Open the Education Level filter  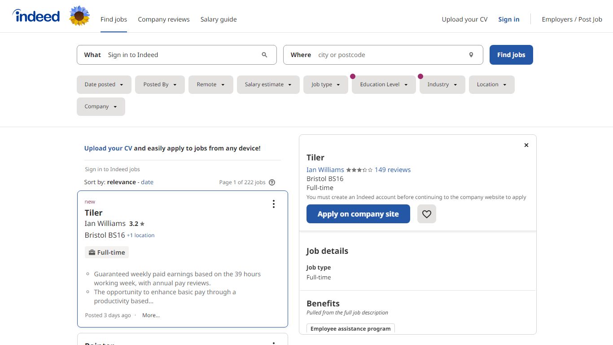(x=384, y=84)
